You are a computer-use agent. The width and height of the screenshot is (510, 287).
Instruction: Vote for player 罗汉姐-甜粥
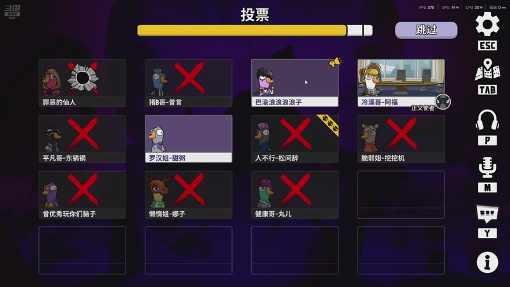pyautogui.click(x=189, y=138)
